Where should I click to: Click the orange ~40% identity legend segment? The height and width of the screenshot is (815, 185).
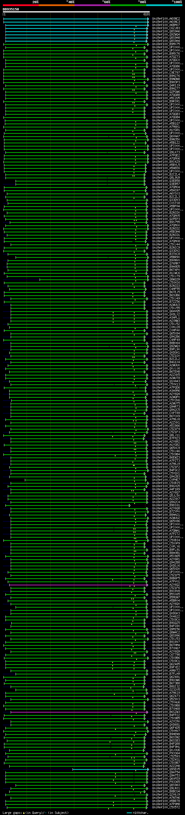click(x=57, y=5)
